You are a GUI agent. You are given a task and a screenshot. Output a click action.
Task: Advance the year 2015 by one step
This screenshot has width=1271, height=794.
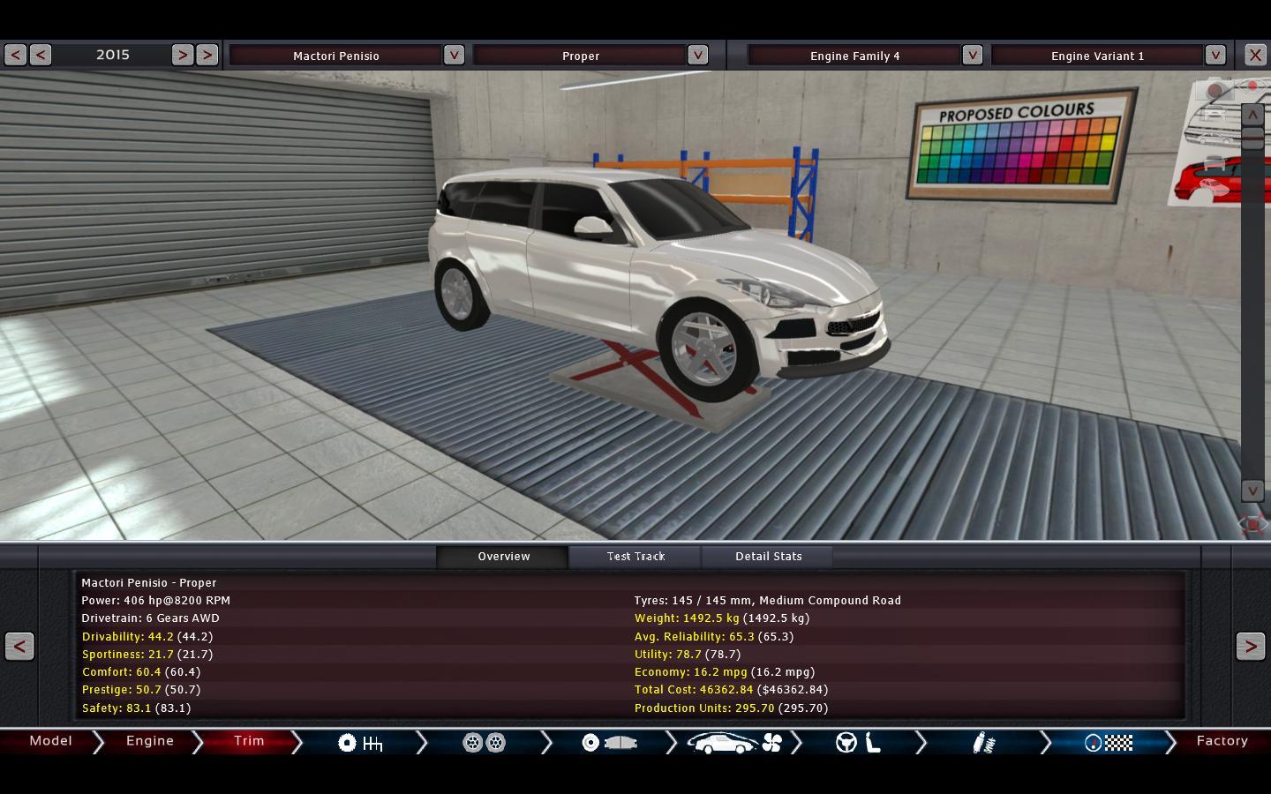pos(183,55)
